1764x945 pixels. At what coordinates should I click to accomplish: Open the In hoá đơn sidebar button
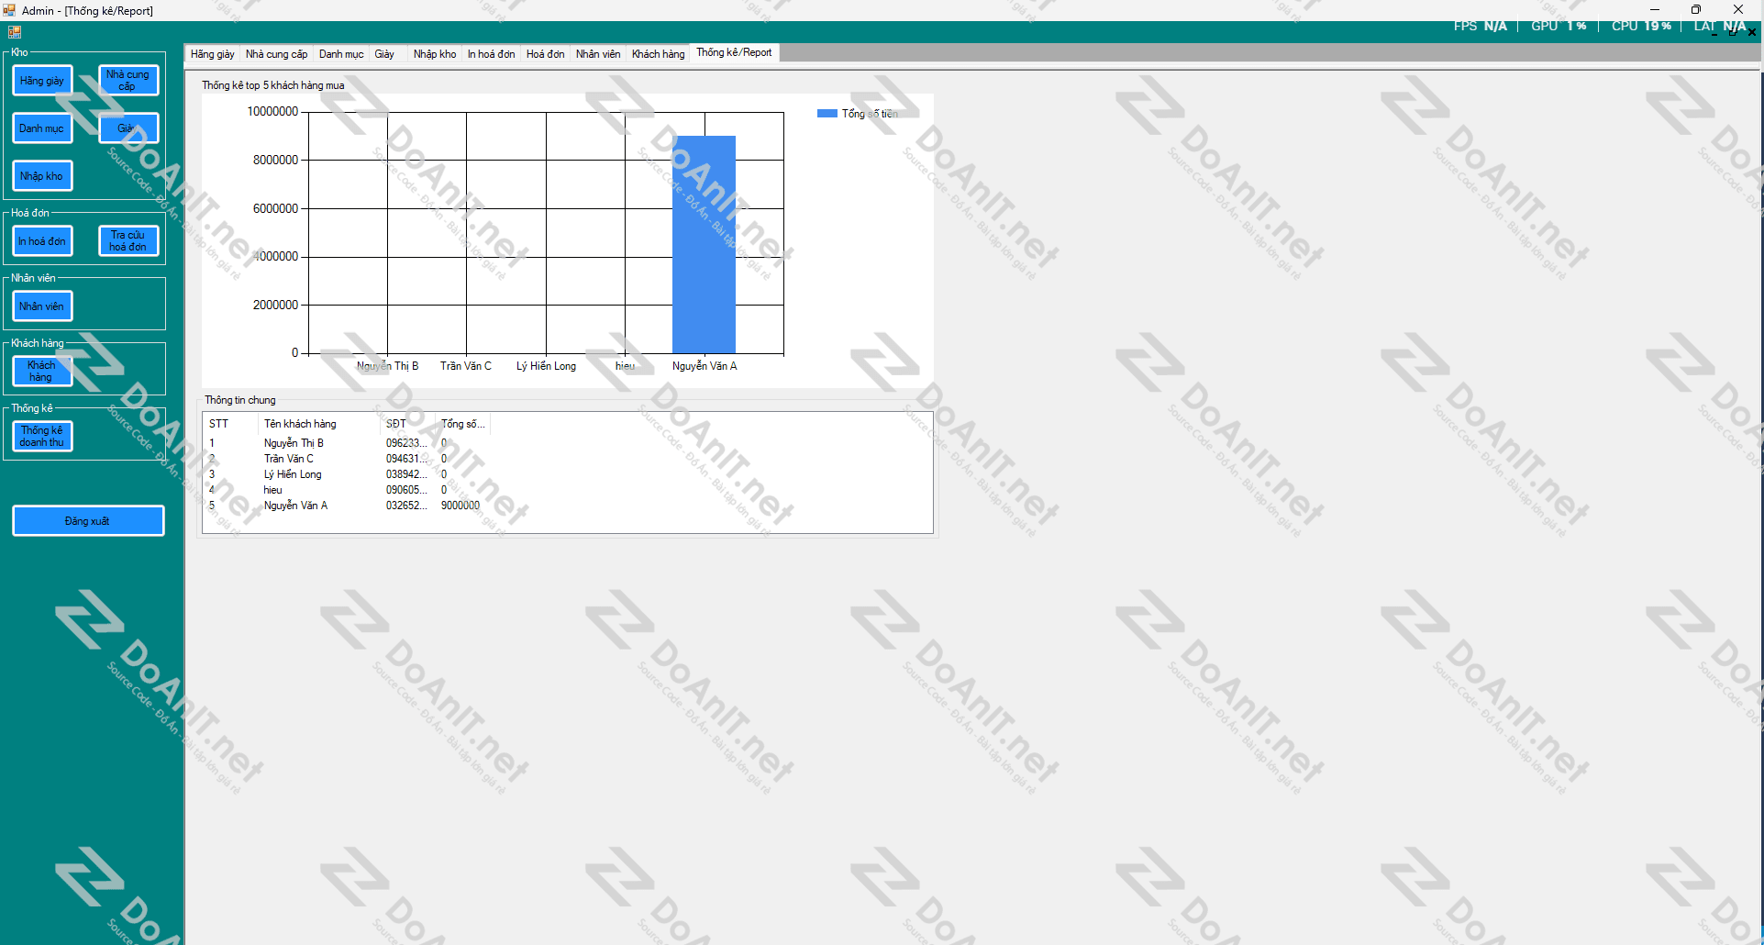pos(42,241)
